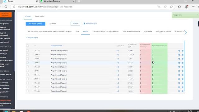Copy the row 75150 Акрил 5мм
Screen dimensions: 199x112
[x=179, y=83]
